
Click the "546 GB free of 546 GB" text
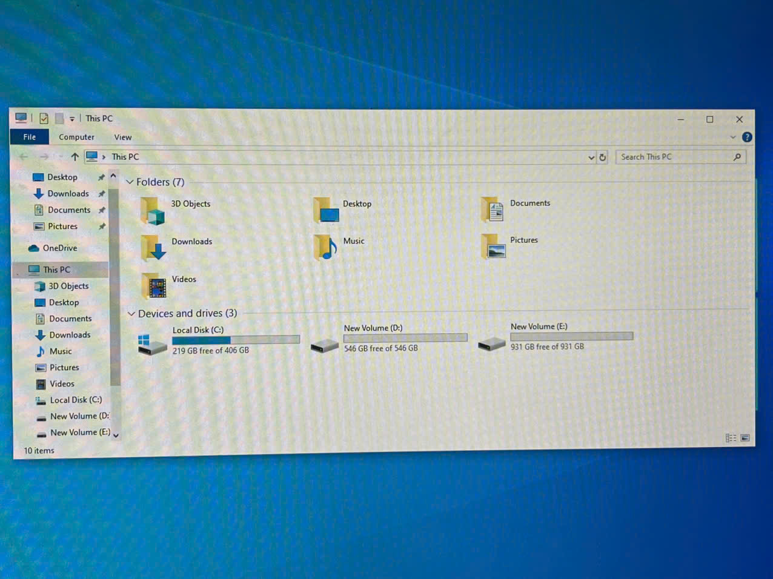[381, 348]
